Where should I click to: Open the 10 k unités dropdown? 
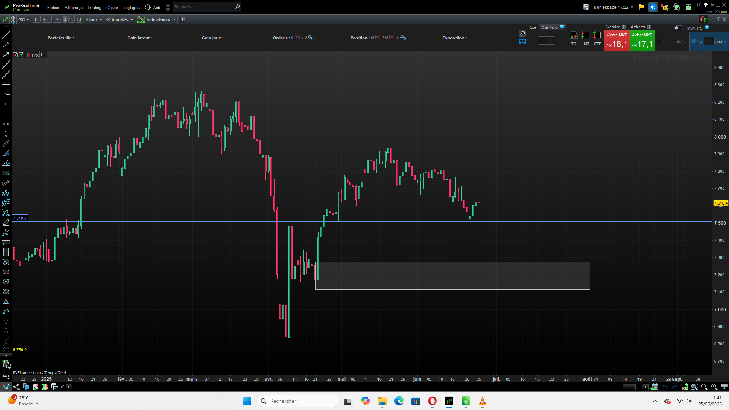120,20
